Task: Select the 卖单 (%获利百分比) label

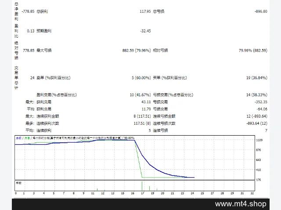Action: click(x=54, y=78)
